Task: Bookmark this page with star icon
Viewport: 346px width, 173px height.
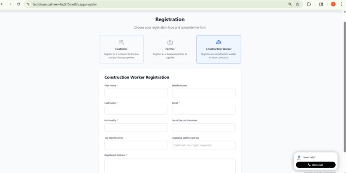Action: pos(297,4)
